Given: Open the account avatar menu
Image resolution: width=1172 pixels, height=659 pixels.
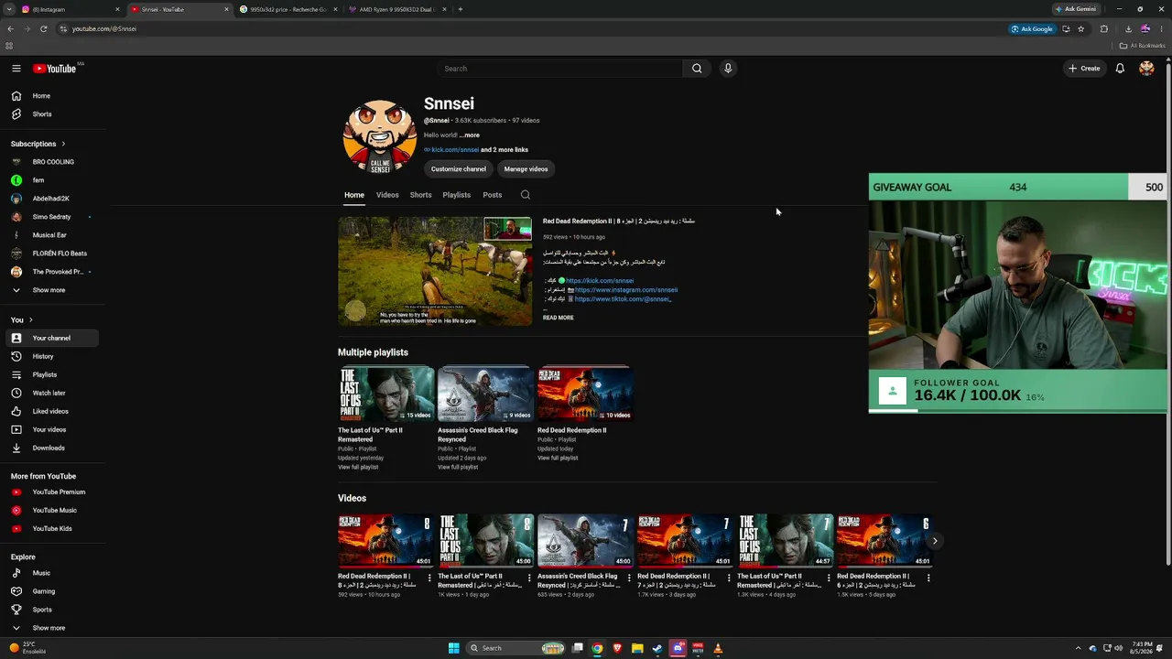Looking at the screenshot, I should point(1146,69).
